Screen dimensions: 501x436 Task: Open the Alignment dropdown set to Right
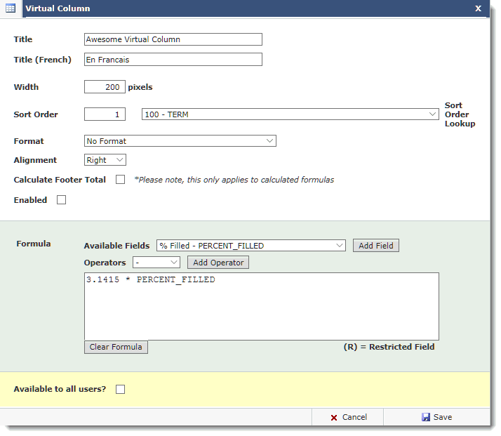tap(105, 160)
